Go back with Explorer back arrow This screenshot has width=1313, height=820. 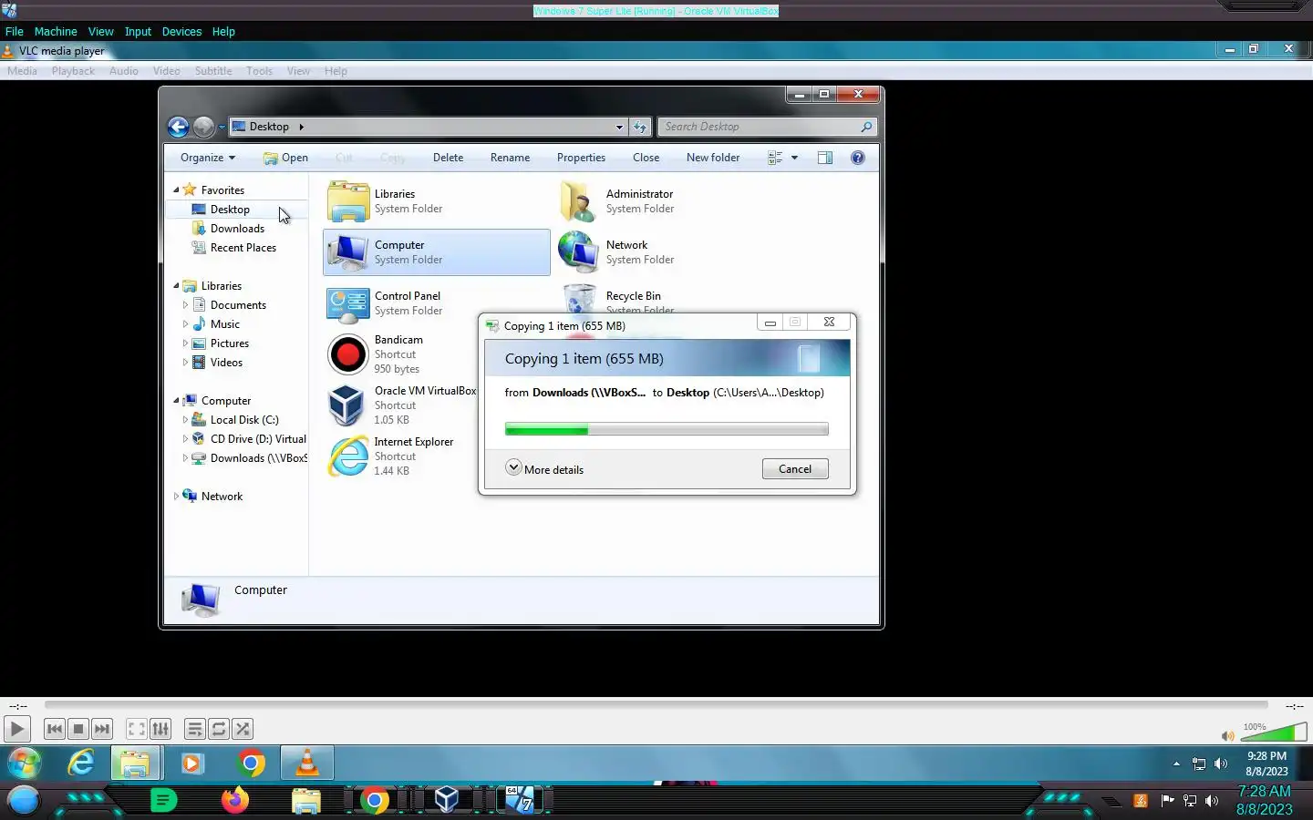(178, 127)
